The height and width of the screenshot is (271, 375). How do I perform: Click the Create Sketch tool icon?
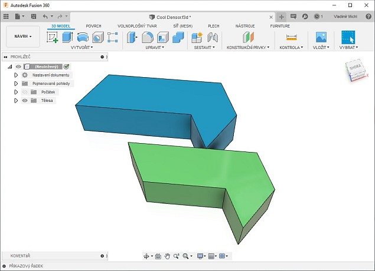click(52, 37)
